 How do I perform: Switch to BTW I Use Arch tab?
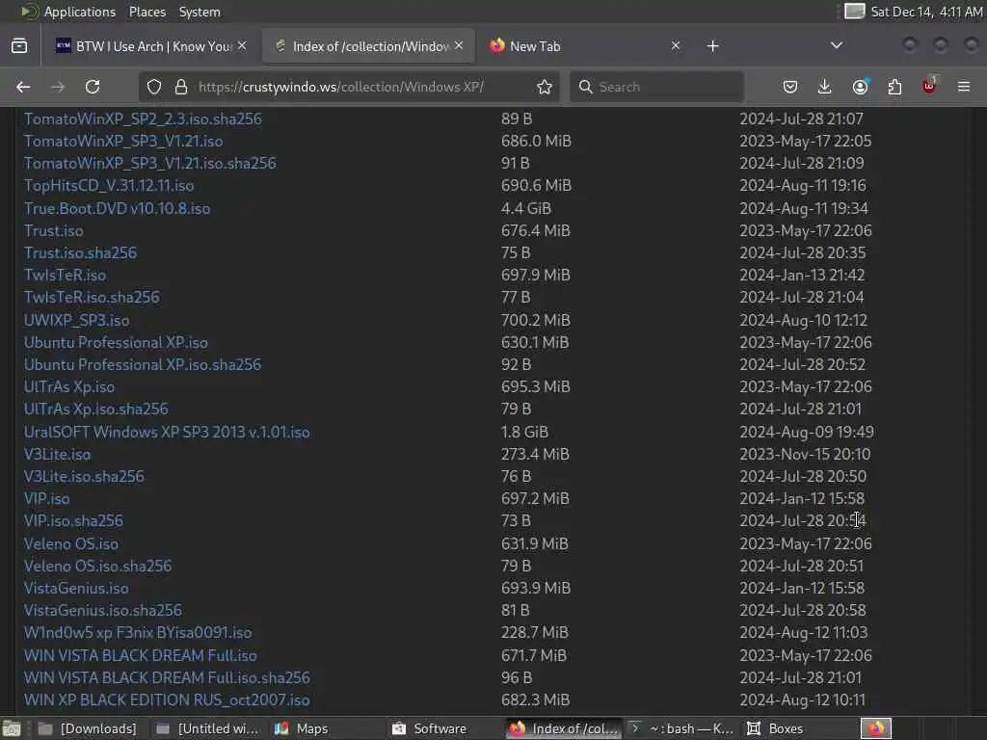[151, 46]
